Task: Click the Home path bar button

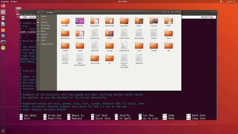Action: [50, 12]
